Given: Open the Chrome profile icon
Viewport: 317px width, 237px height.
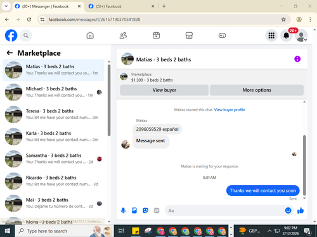Looking at the screenshot, I should click(299, 20).
